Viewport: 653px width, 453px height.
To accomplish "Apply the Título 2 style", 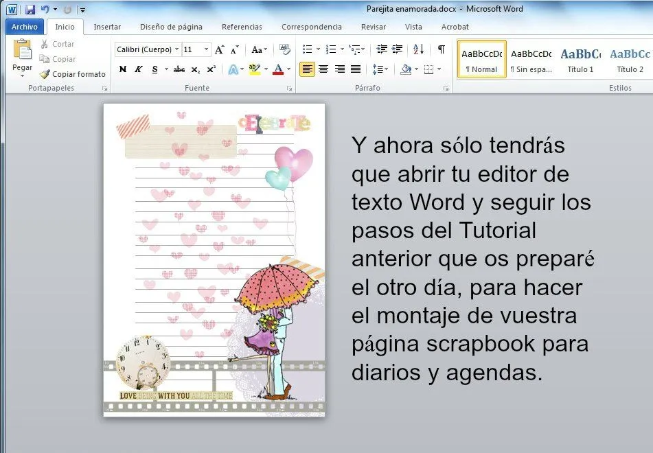I will [630, 59].
